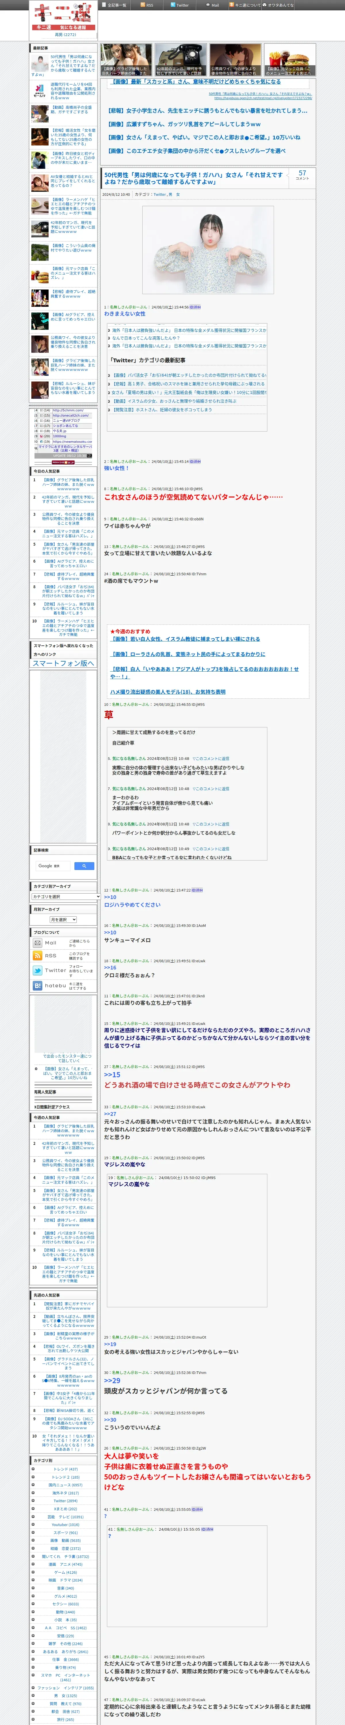This screenshot has width=345, height=1725.
Task: Open the スマートフォン版へ link
Action: click(x=64, y=663)
